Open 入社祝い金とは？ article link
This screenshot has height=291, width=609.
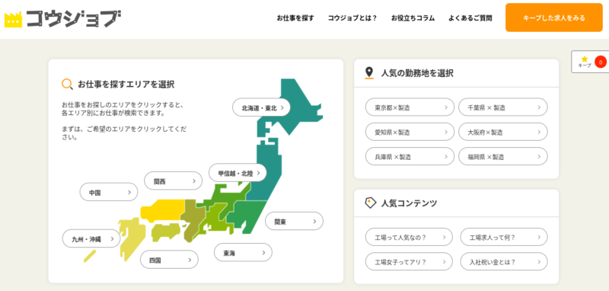point(504,261)
